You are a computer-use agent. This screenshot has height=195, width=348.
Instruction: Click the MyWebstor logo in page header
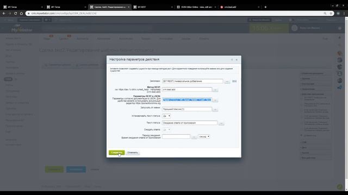coord(22,29)
